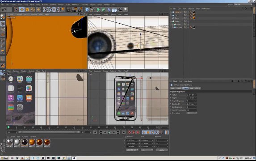Toggle the Disc layer square
The image size is (256, 161).
click(x=185, y=15)
